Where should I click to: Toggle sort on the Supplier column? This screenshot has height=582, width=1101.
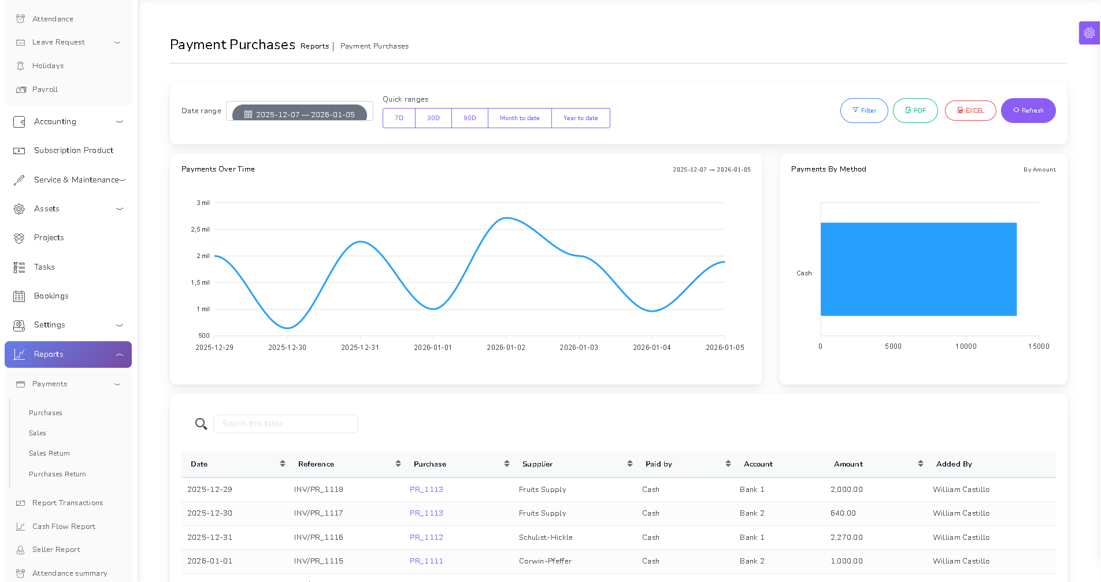pos(629,464)
